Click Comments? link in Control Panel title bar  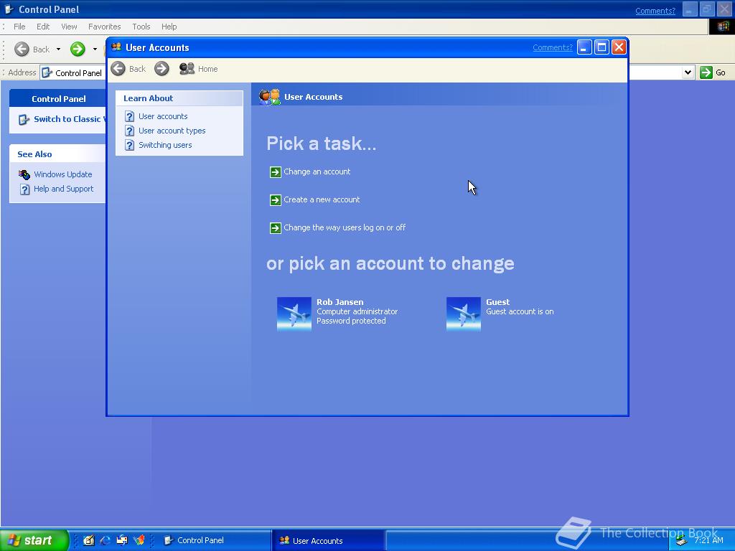click(655, 11)
